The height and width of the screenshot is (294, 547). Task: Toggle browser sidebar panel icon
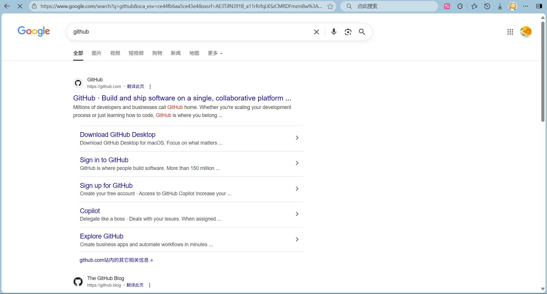pyautogui.click(x=539, y=6)
